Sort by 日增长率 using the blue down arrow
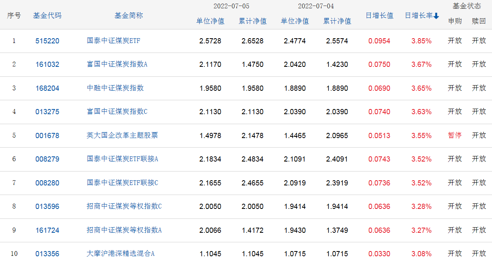This screenshot has width=492, height=265. click(x=436, y=16)
